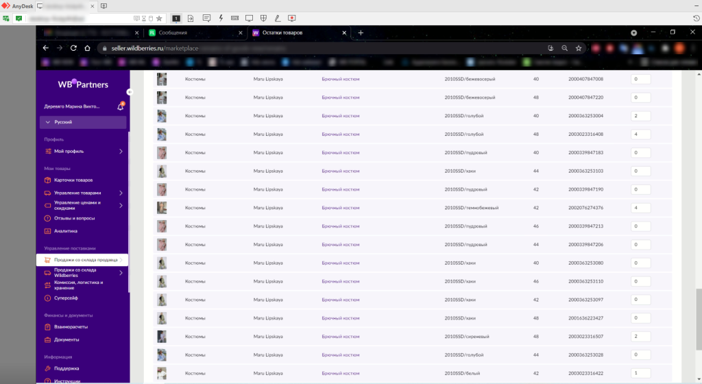The width and height of the screenshot is (702, 384).
Task: Bookmark this page with the star icon
Action: [x=579, y=48]
